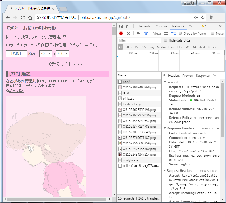226x203 pixels.
Task: Open the カタログ link
Action: [39, 37]
